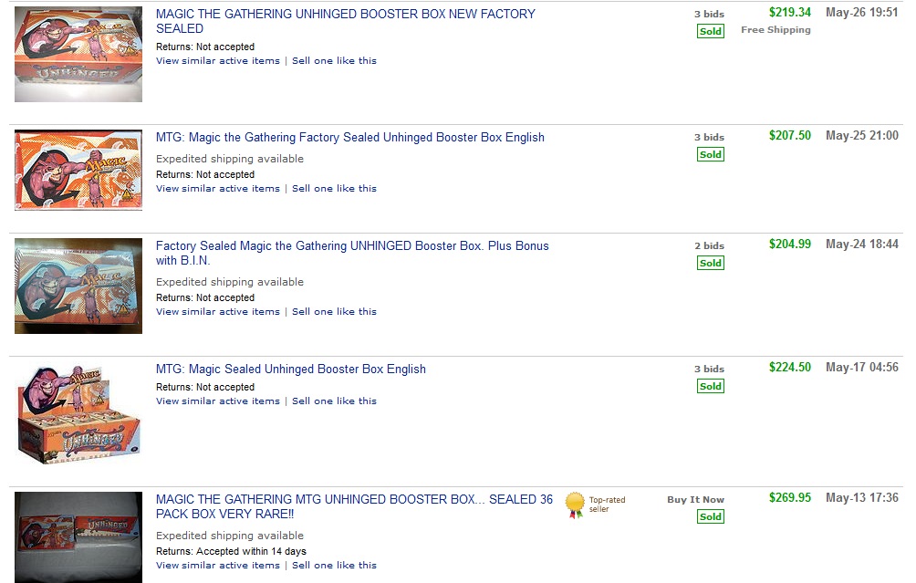Click 'View similar active items' for the $269.95 listing
The height and width of the screenshot is (583, 916).
217,566
